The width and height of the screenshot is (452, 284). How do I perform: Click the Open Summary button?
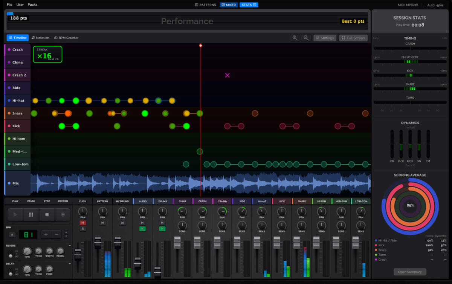[x=410, y=272]
